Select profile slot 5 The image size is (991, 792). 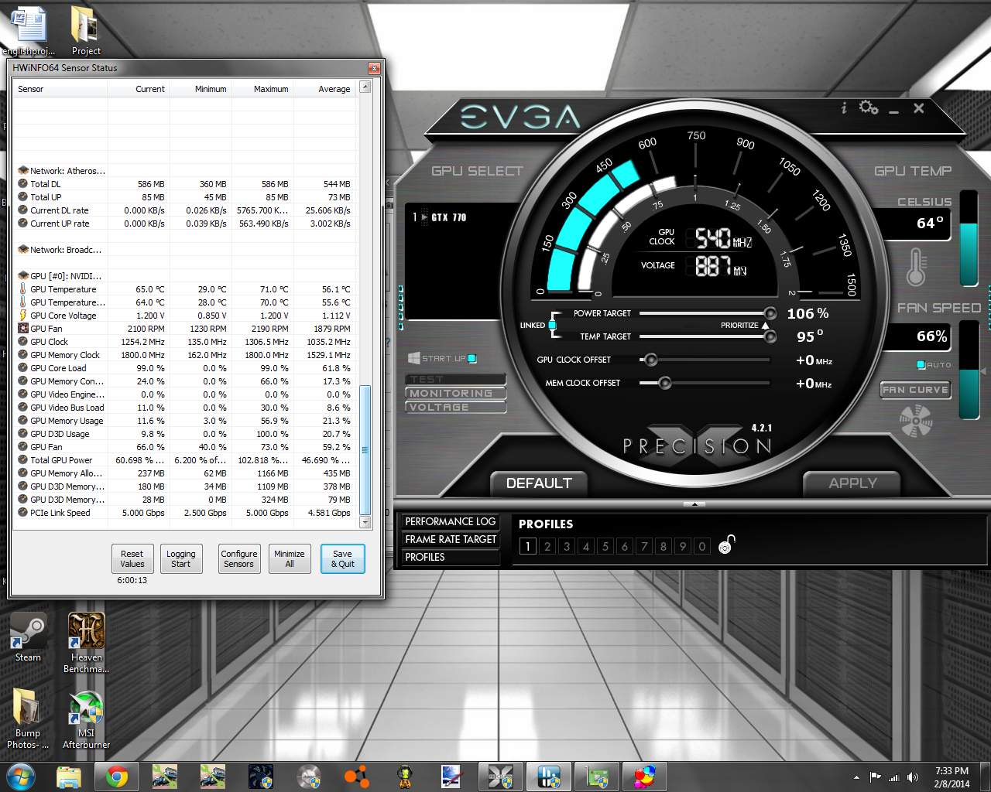point(605,546)
